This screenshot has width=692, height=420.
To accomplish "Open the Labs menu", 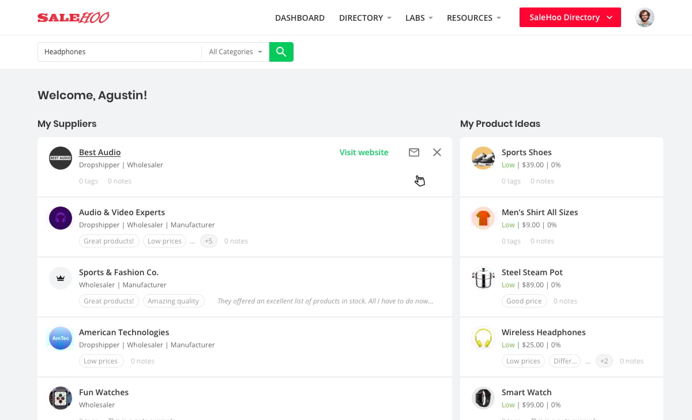I will pos(418,18).
